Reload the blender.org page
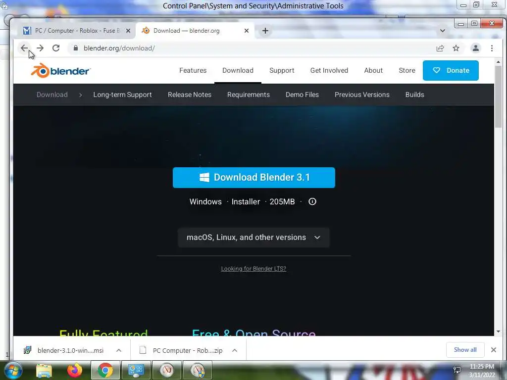The image size is (507, 380). point(56,48)
